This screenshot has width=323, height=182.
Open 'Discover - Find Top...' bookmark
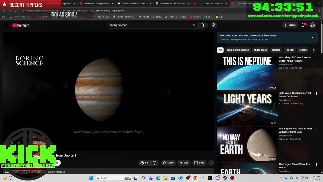point(201,17)
